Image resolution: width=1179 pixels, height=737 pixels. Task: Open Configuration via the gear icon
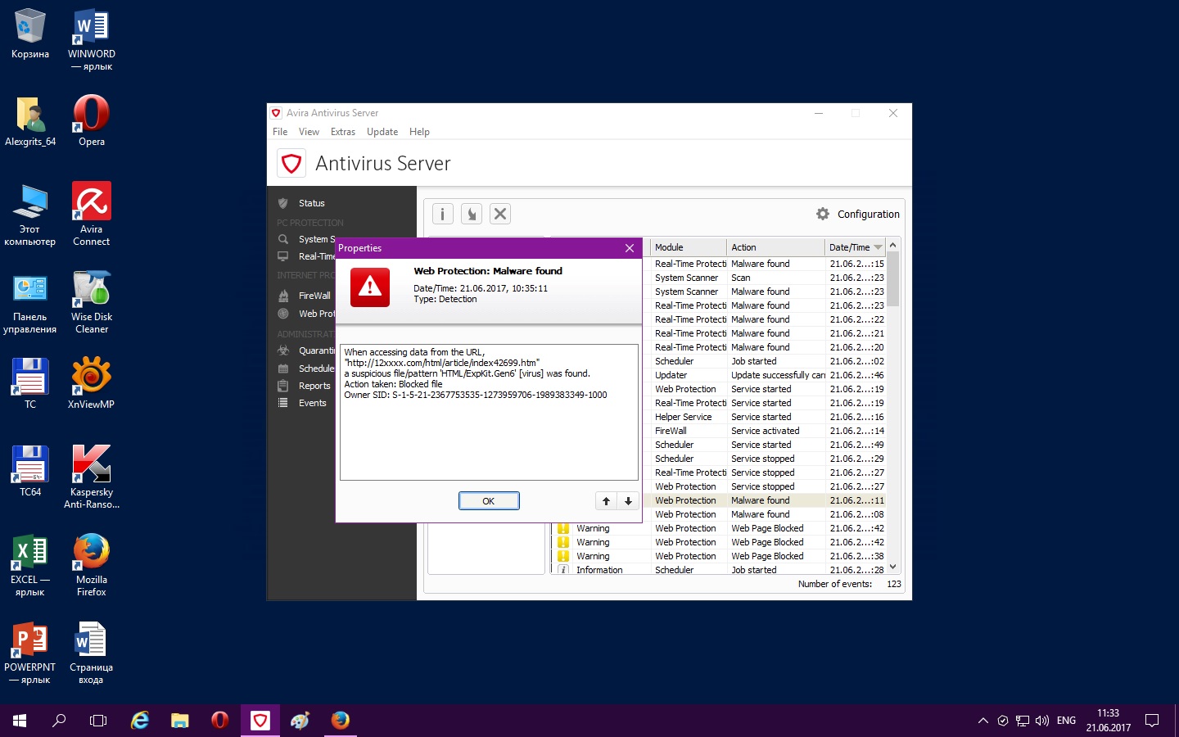[823, 214]
